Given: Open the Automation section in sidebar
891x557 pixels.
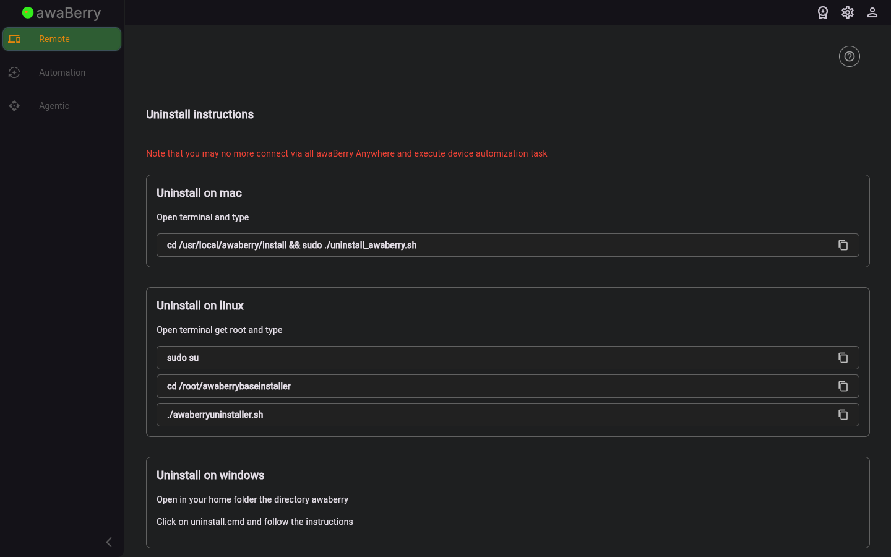Looking at the screenshot, I should click(x=62, y=72).
